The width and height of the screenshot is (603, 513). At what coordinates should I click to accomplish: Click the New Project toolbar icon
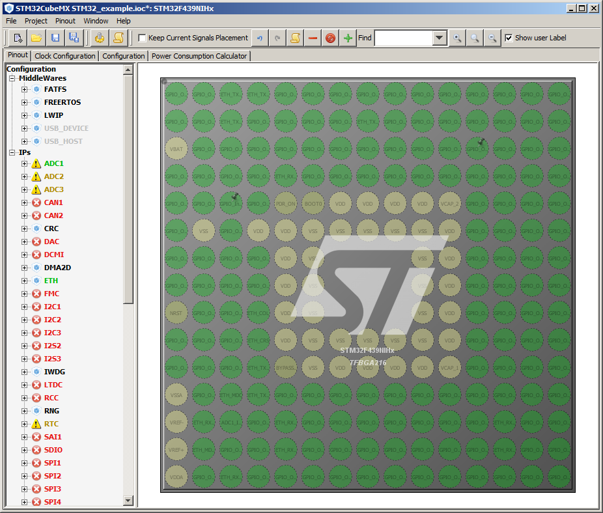tap(18, 38)
